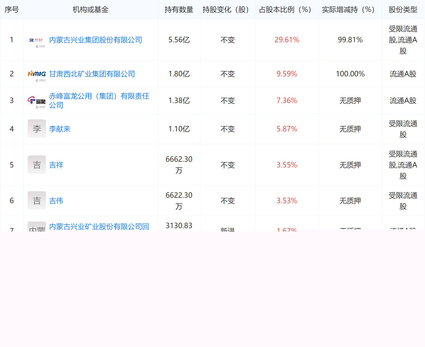This screenshot has width=425, height=347.
Task: Click the 吉 avatar beside 吉祥
Action: [37, 165]
